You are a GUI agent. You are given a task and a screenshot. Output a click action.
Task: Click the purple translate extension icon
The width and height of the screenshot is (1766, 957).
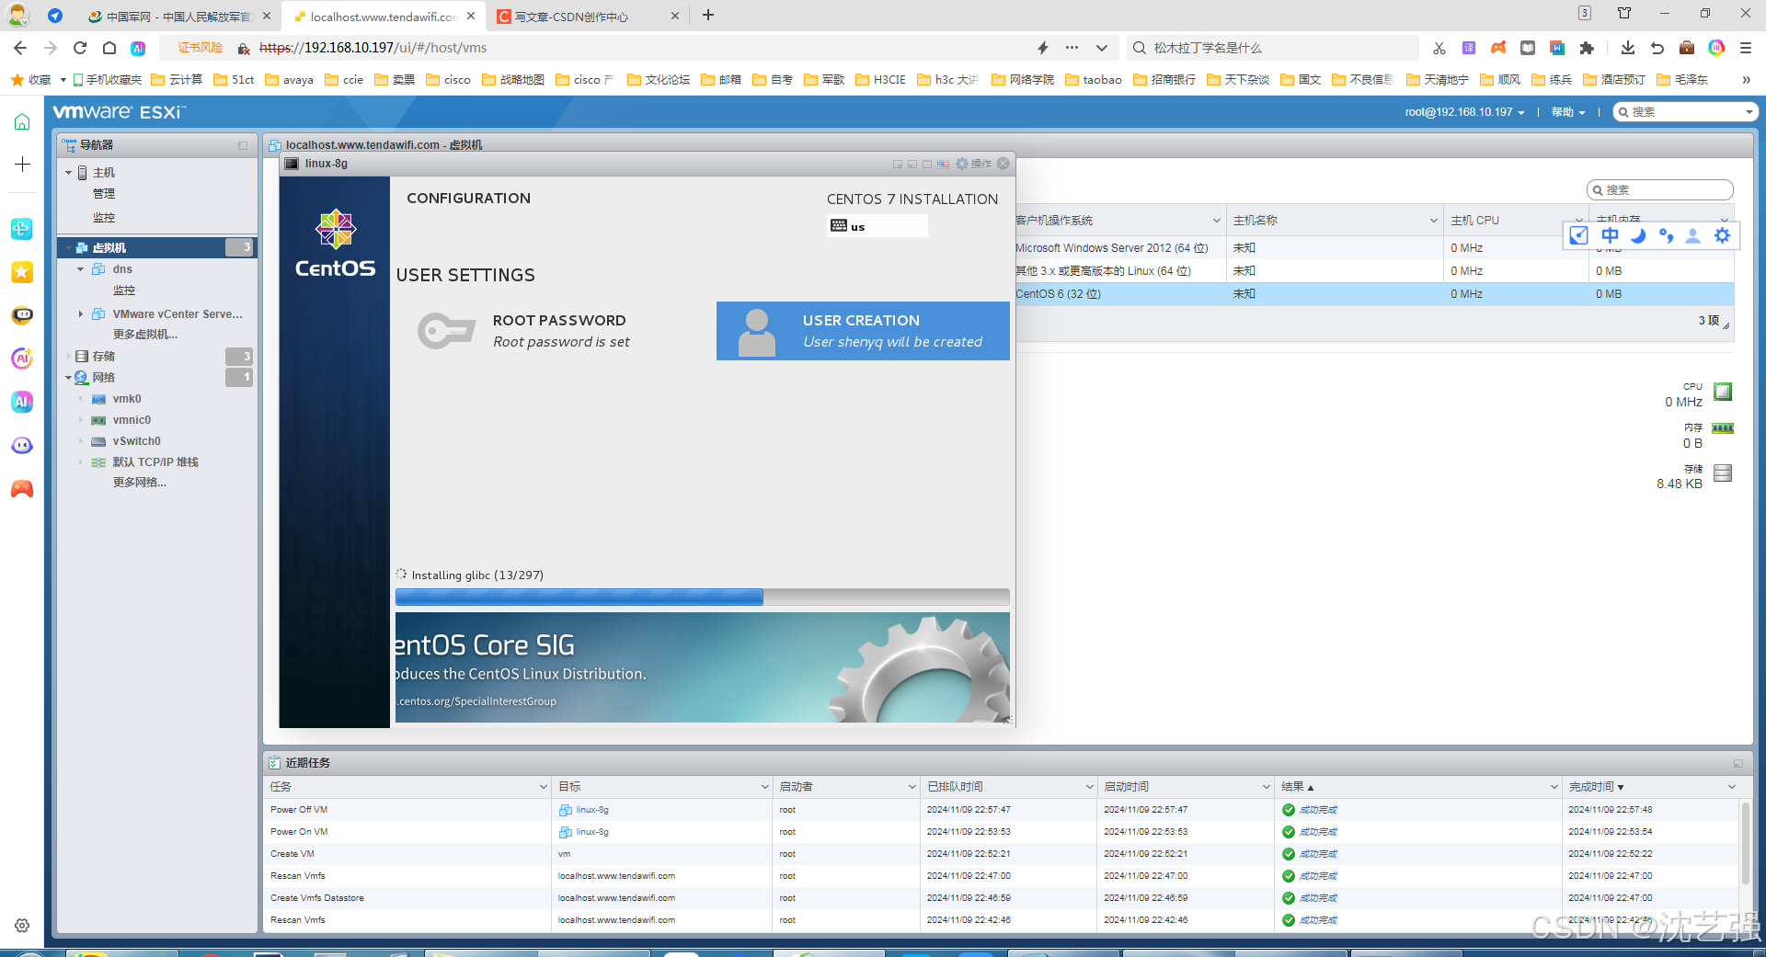point(1469,48)
